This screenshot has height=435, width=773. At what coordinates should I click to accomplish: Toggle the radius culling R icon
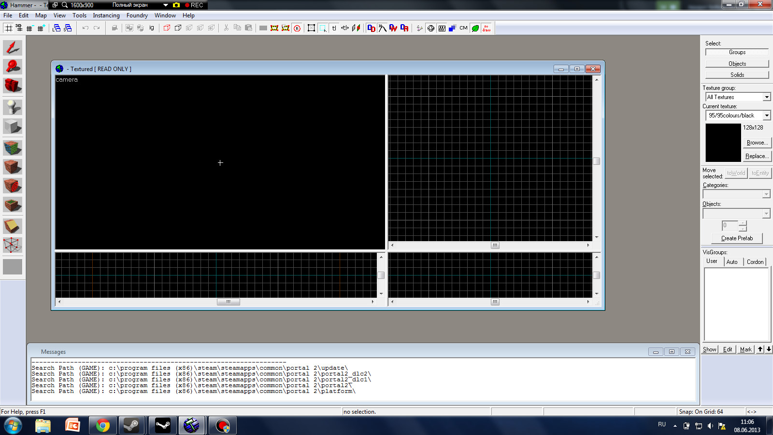click(x=297, y=28)
